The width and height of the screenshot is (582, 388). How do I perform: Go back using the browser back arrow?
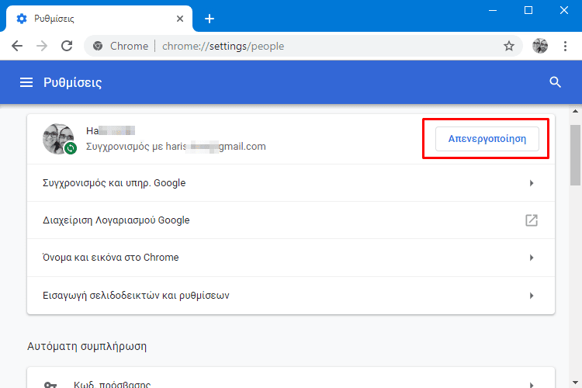pos(17,46)
